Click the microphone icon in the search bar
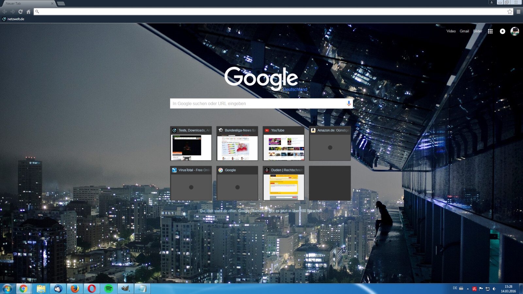The height and width of the screenshot is (294, 523). [x=349, y=104]
